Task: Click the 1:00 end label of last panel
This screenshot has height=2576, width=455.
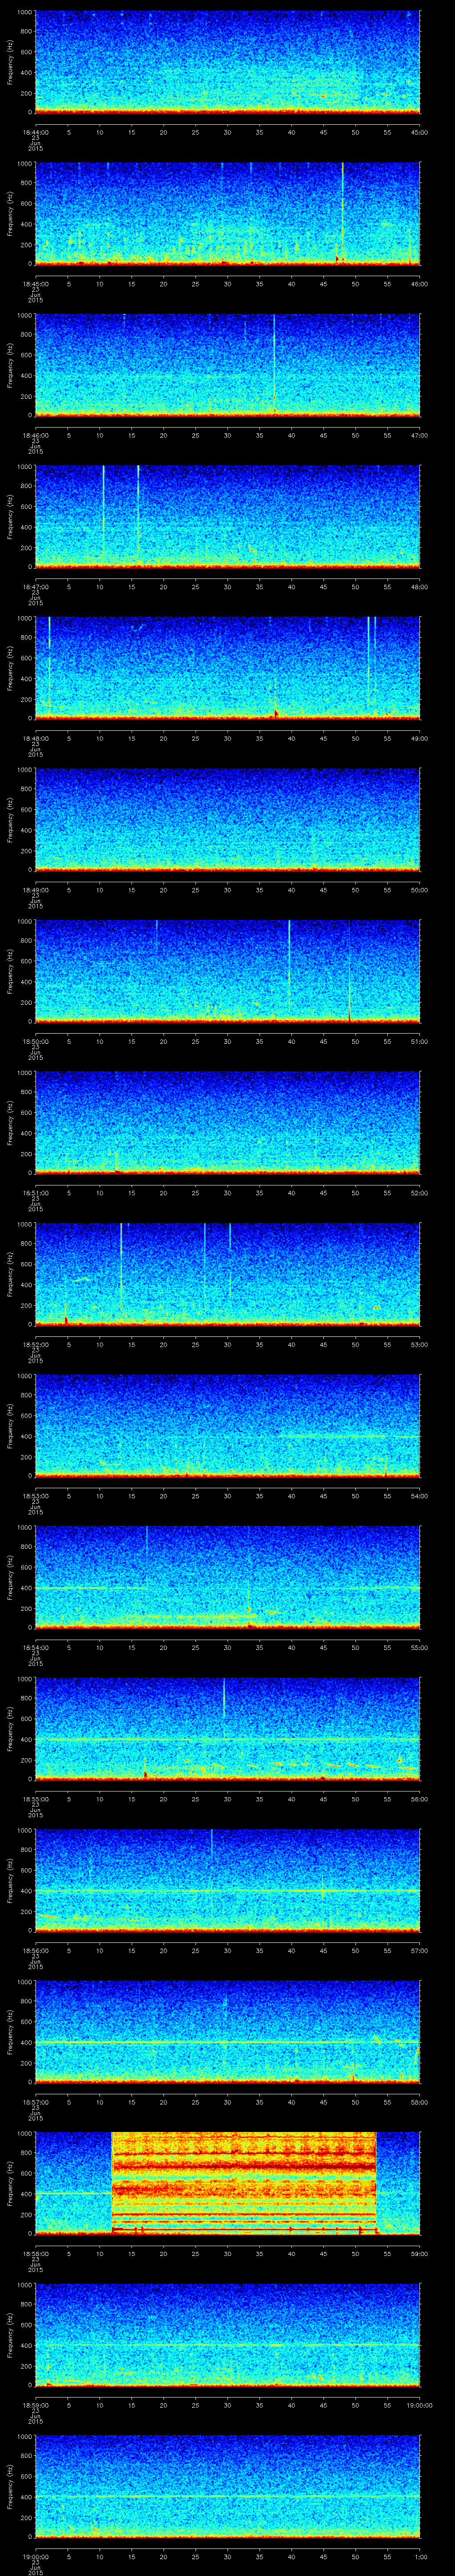Action: click(420, 2556)
